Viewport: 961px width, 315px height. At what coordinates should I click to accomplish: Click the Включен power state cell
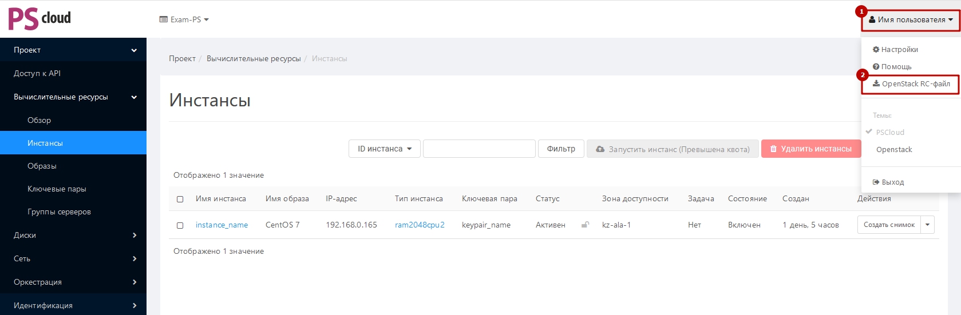(744, 225)
